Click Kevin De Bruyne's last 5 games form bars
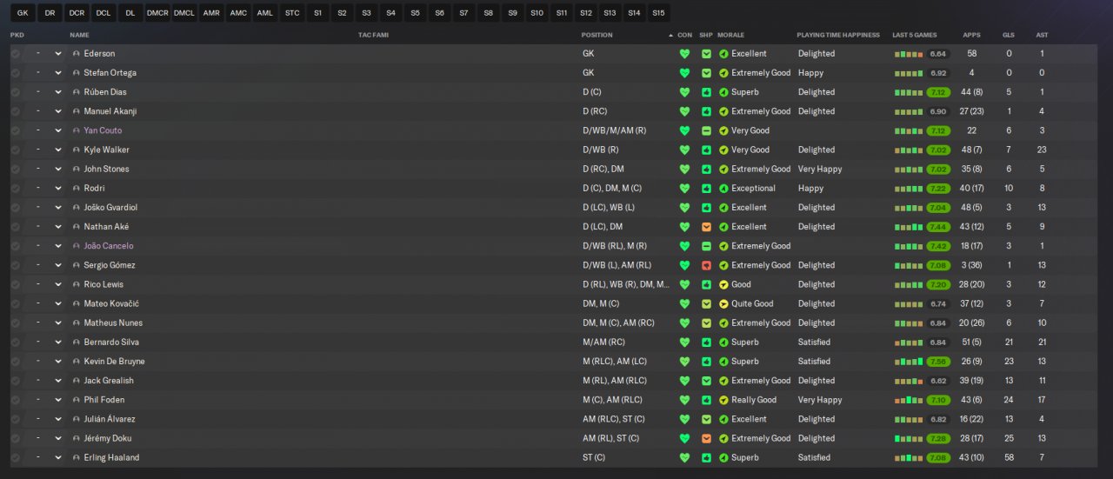Image resolution: width=1113 pixels, height=479 pixels. tap(909, 362)
